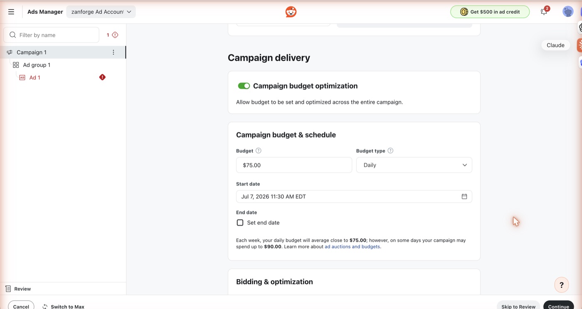582x309 pixels.
Task: Show Budget type help tooltip icon
Action: [x=390, y=151]
